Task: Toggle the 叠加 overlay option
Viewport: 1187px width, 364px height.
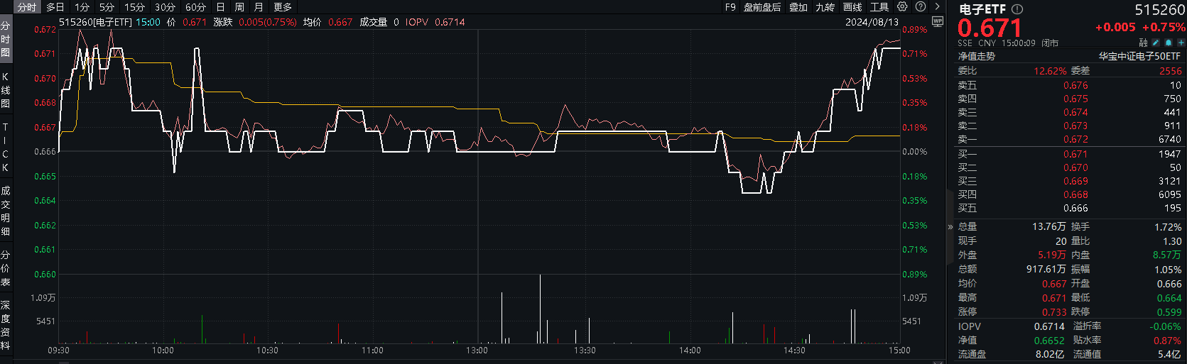Action: [x=798, y=7]
